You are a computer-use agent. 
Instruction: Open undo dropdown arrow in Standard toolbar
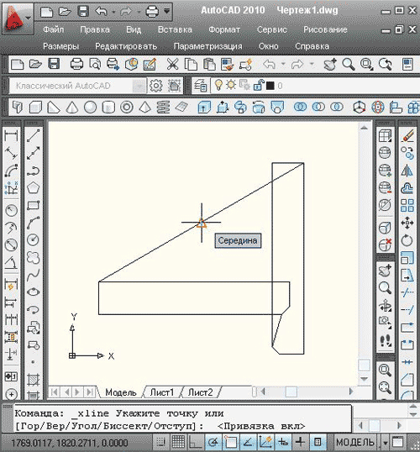point(283,64)
